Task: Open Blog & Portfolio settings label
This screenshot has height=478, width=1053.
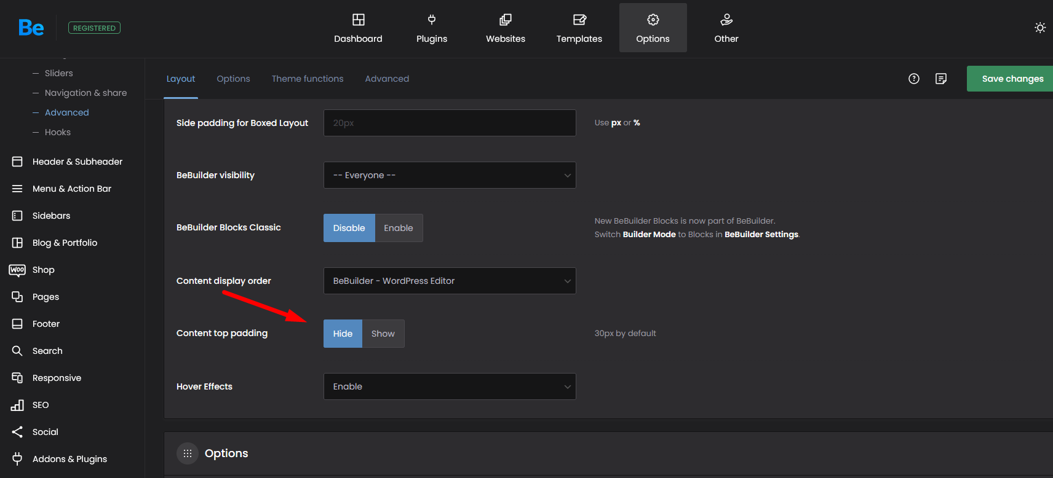Action: coord(65,243)
